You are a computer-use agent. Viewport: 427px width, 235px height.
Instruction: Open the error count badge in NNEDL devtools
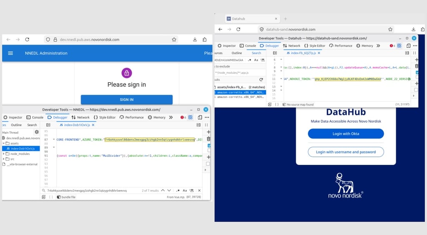pyautogui.click(x=183, y=117)
